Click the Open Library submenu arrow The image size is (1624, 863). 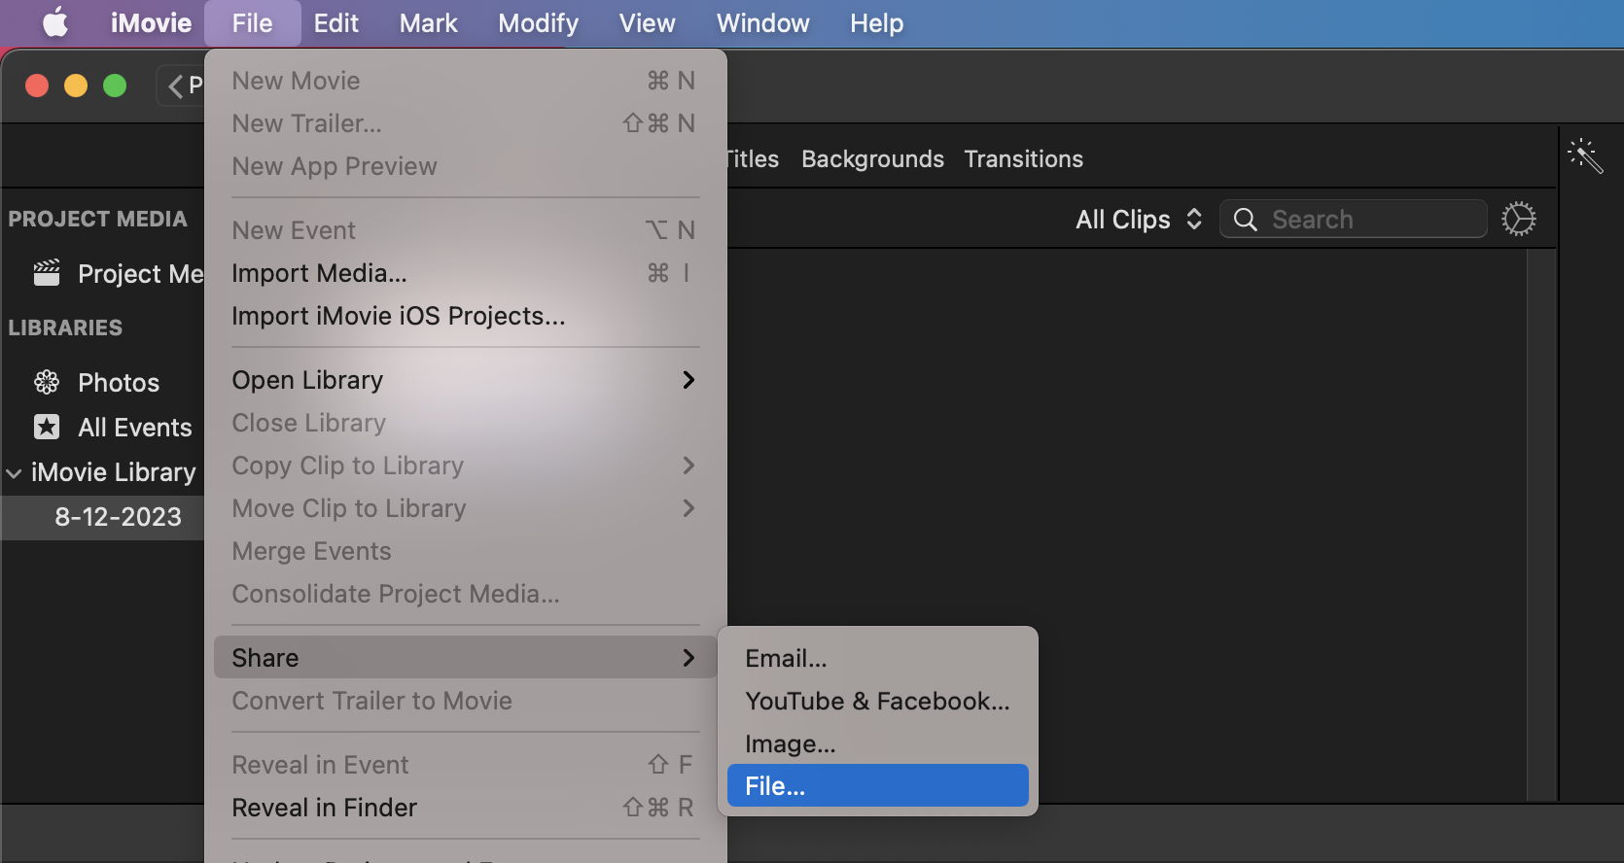coord(688,380)
